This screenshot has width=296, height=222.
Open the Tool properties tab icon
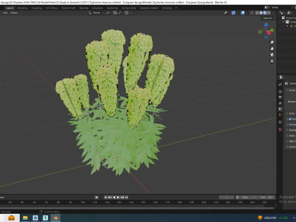(280, 84)
